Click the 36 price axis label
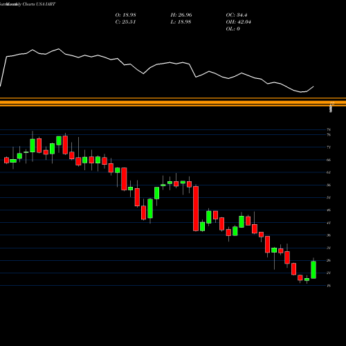This screenshot has width=346, height=346. click(329, 235)
